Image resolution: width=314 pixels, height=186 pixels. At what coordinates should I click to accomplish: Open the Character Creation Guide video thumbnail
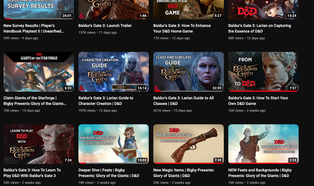pyautogui.click(x=113, y=72)
